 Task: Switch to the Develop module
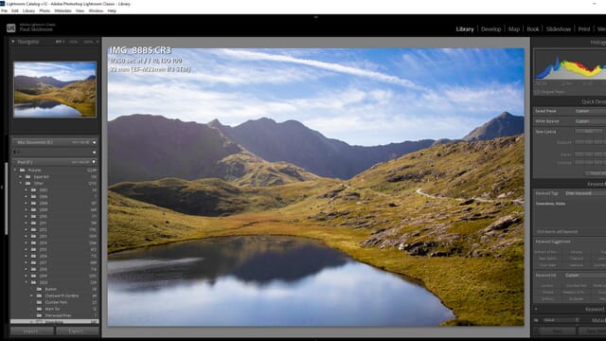pyautogui.click(x=490, y=29)
